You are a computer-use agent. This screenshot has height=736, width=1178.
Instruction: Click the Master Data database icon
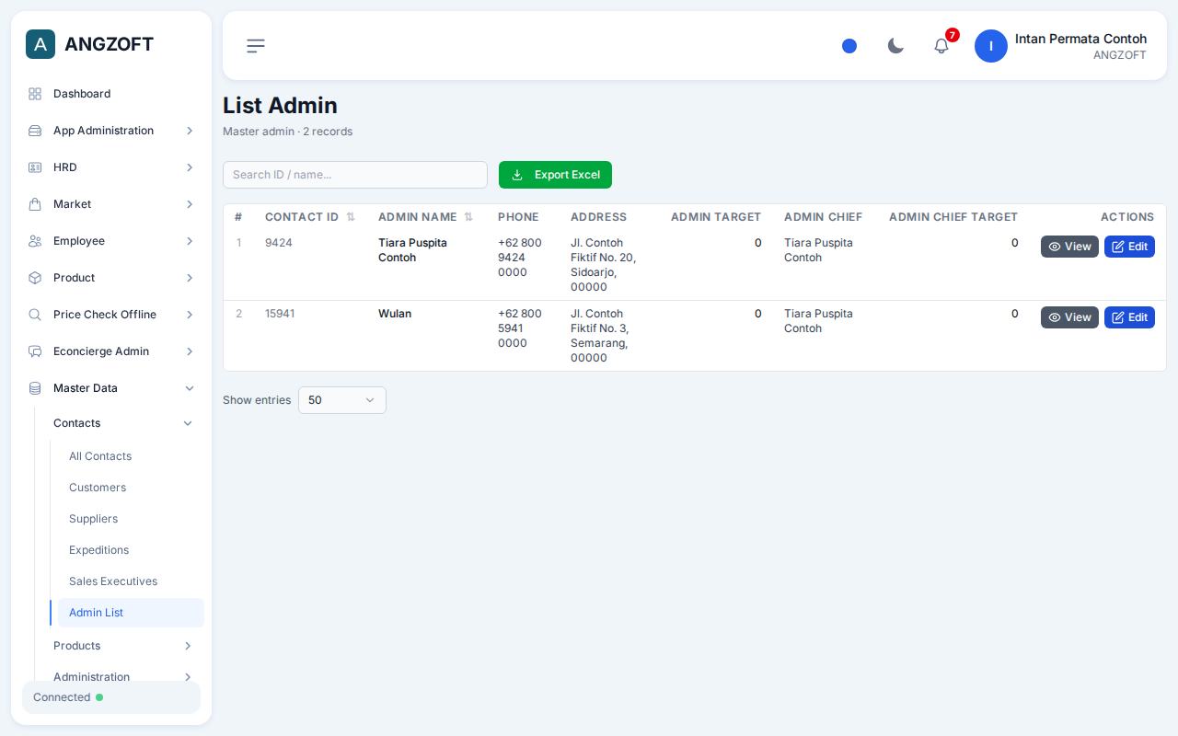(35, 388)
